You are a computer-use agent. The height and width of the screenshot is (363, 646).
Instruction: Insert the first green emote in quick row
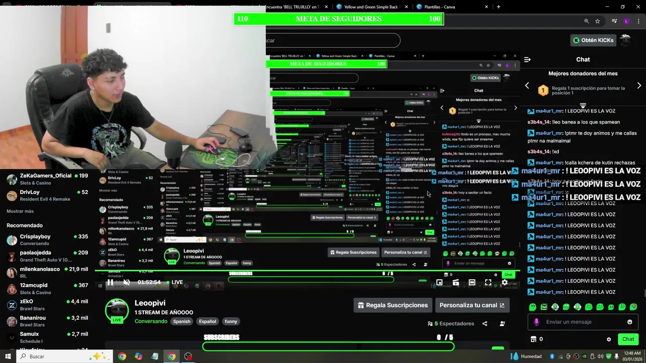pyautogui.click(x=532, y=307)
